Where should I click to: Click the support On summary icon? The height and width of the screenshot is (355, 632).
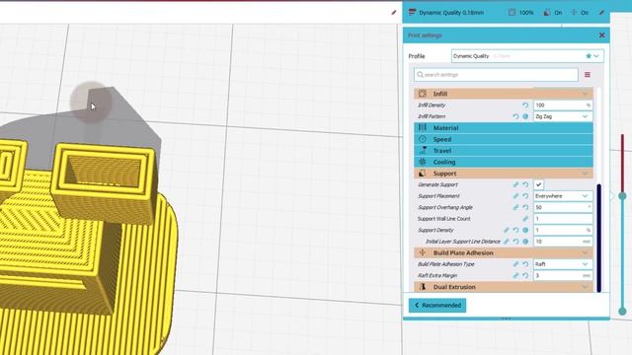[546, 13]
